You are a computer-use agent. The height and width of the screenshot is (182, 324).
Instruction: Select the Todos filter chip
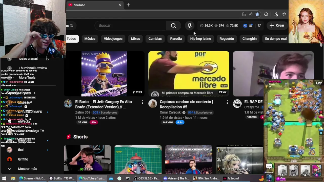click(71, 39)
